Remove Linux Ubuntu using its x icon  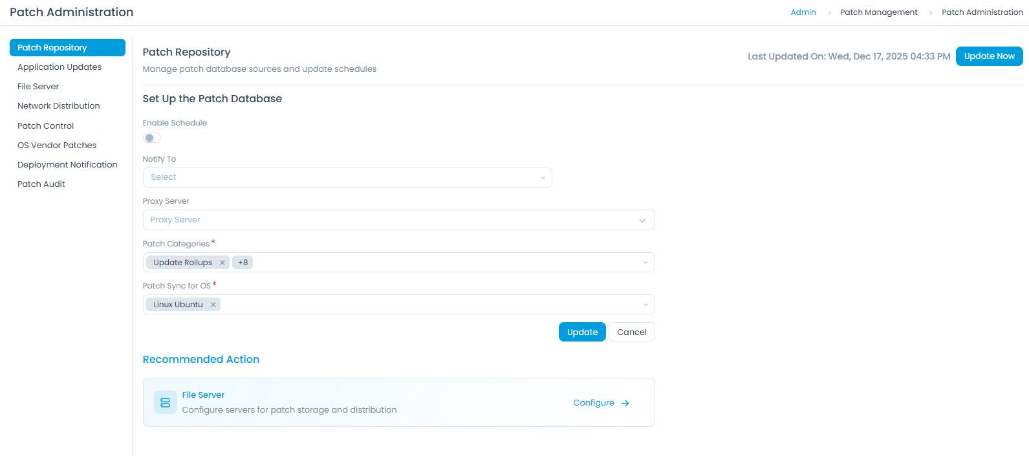click(x=213, y=304)
